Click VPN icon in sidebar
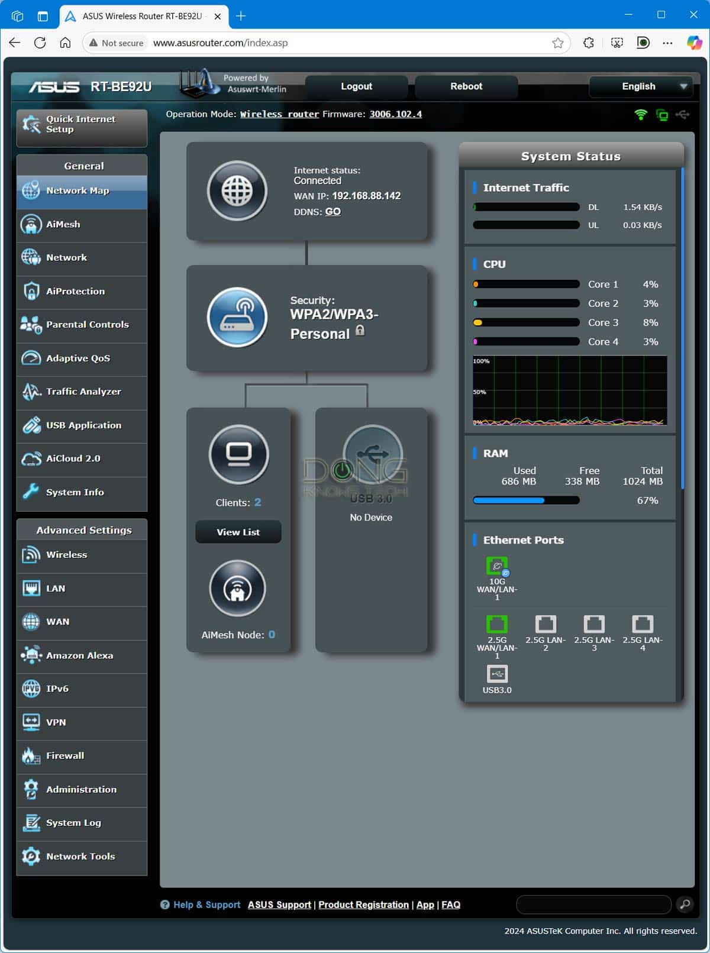This screenshot has width=710, height=953. click(31, 722)
